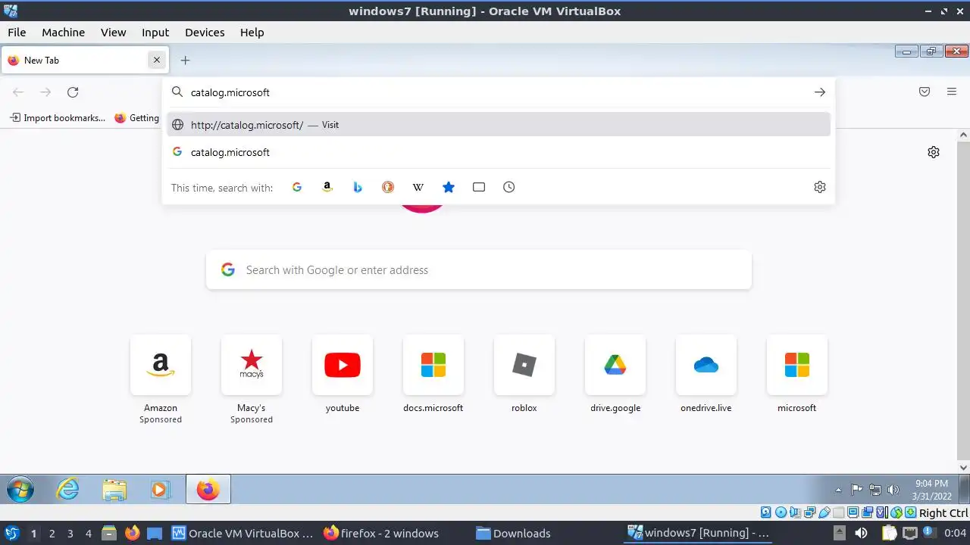Click the Search with Google page field
Viewport: 970px width, 545px height.
tap(479, 270)
